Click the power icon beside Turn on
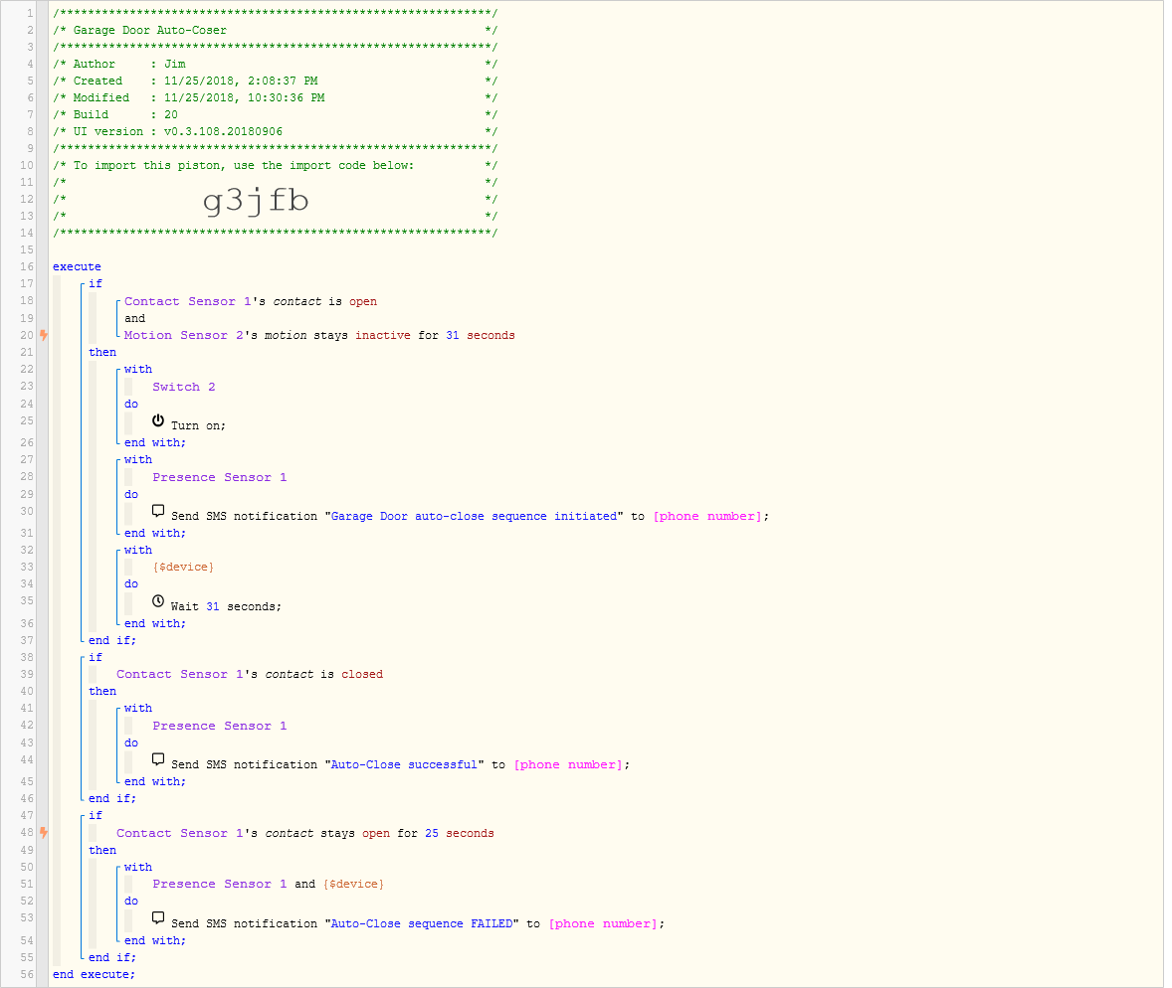The height and width of the screenshot is (988, 1172). (x=158, y=421)
